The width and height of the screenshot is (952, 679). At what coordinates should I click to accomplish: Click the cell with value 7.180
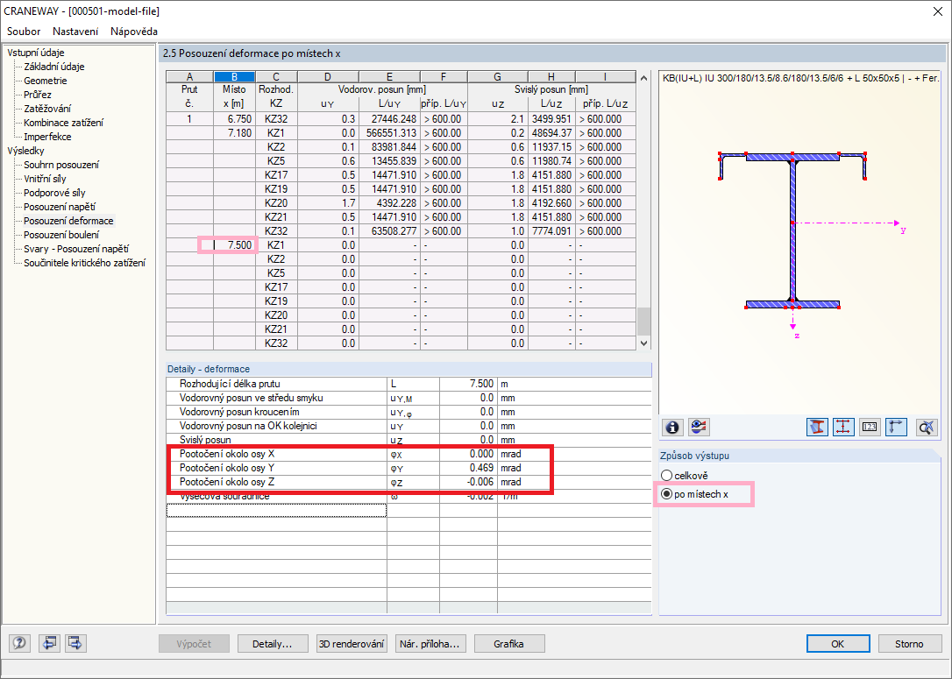(x=234, y=133)
